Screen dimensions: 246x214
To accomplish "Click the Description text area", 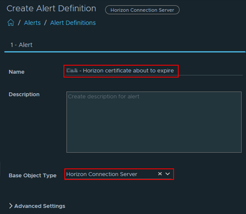I will click(154, 122).
